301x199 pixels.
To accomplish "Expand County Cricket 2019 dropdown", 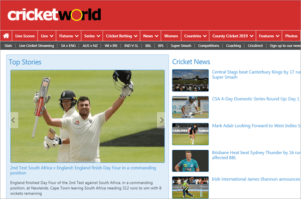I will coord(233,36).
